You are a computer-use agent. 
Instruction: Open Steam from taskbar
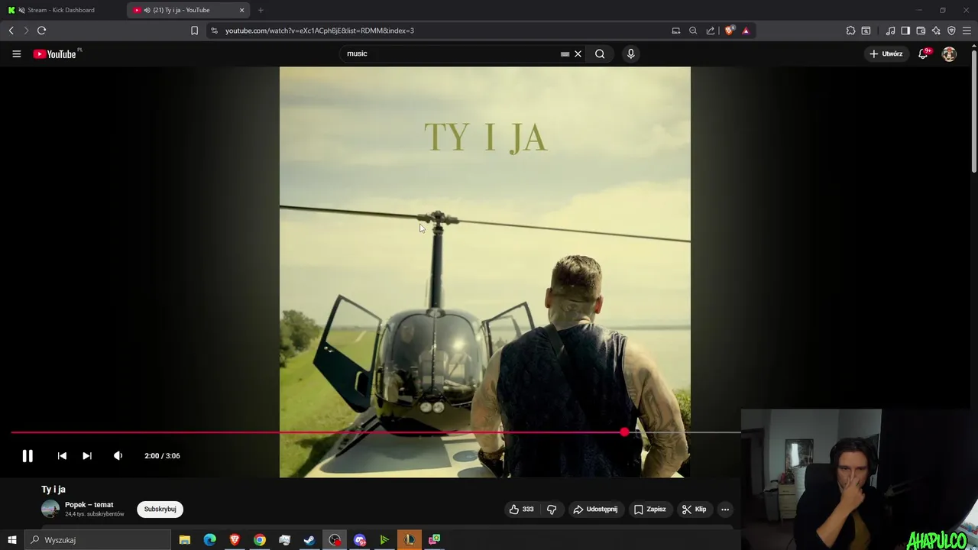[309, 540]
